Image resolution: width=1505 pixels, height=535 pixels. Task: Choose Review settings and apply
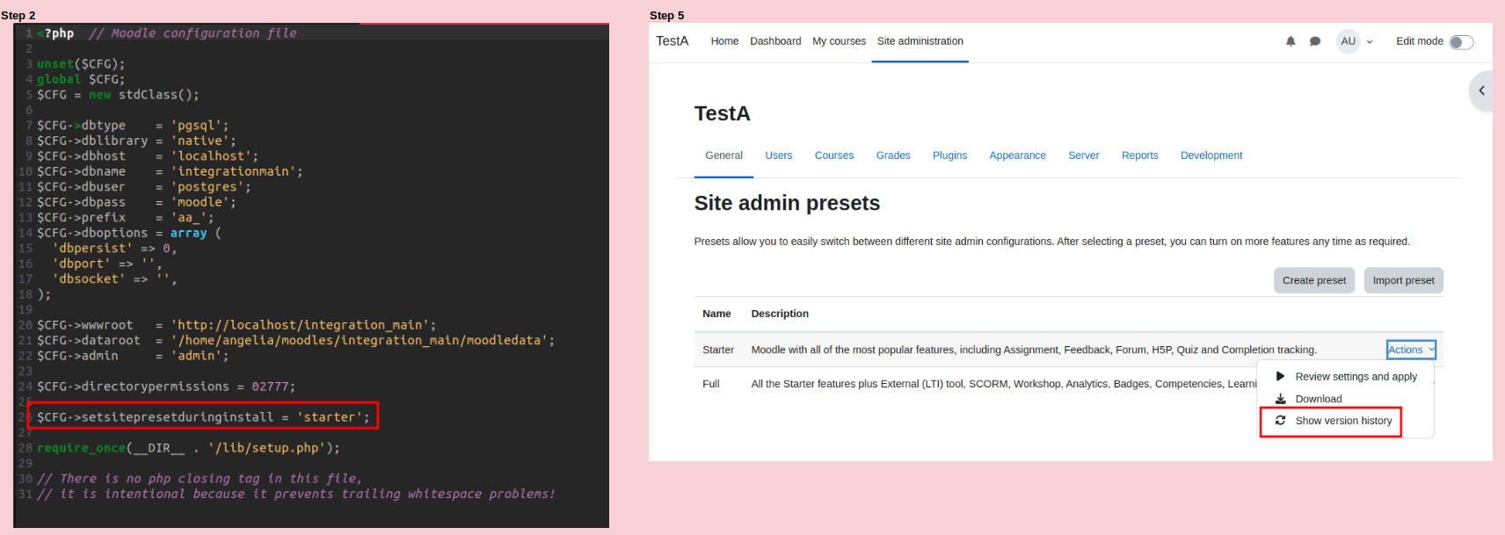pos(1356,377)
